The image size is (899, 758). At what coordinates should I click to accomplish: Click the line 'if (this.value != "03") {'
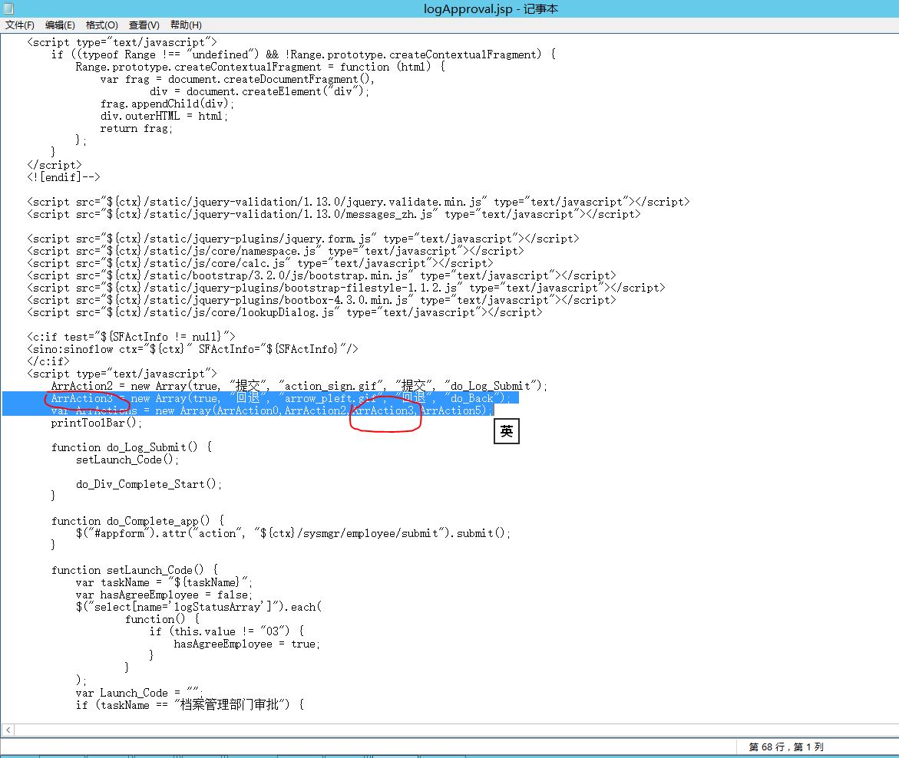[x=226, y=631]
